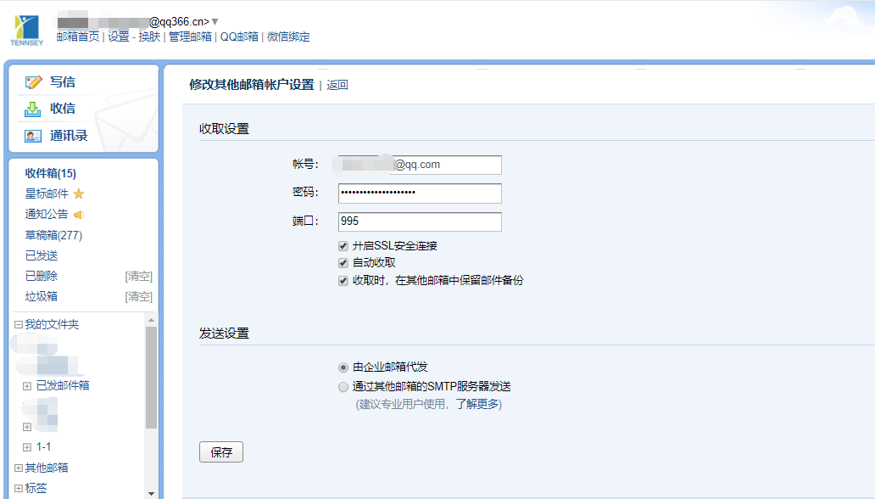Uncheck 收取时在其他邮箱中保留邮件备份
Image resolution: width=875 pixels, height=499 pixels.
(x=343, y=279)
